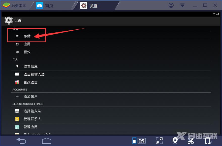The height and width of the screenshot is (146, 222).
Task: Open the 应用 apps settings entry
Action: click(x=111, y=44)
